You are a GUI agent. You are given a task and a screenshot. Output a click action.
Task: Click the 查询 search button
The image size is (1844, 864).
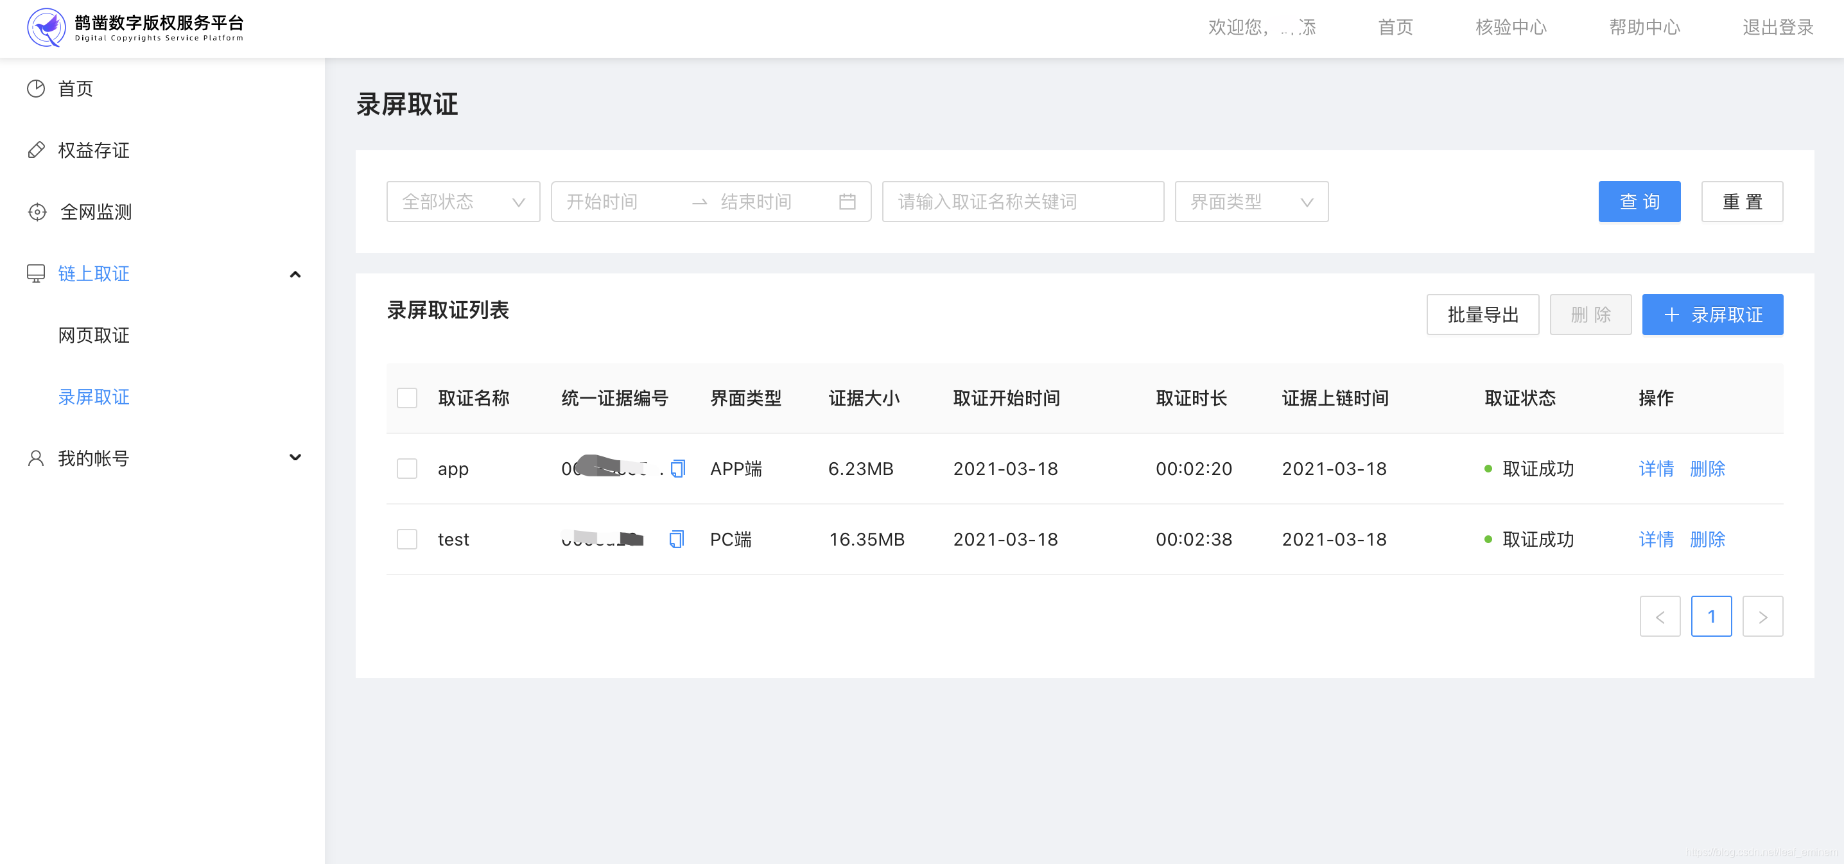coord(1639,202)
